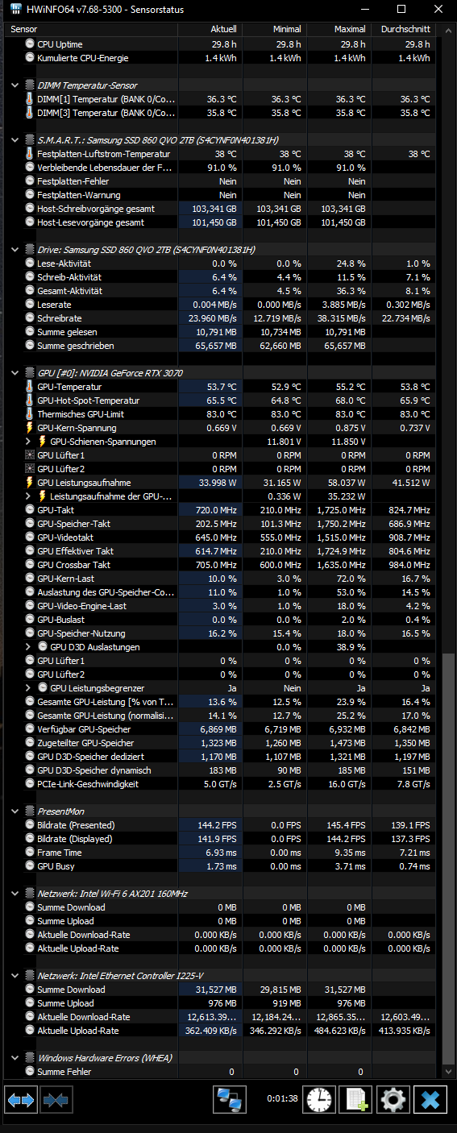Screen dimensions: 457x1133
Task: Click the icon beside Bildrate (Presented)
Action: coord(30,825)
